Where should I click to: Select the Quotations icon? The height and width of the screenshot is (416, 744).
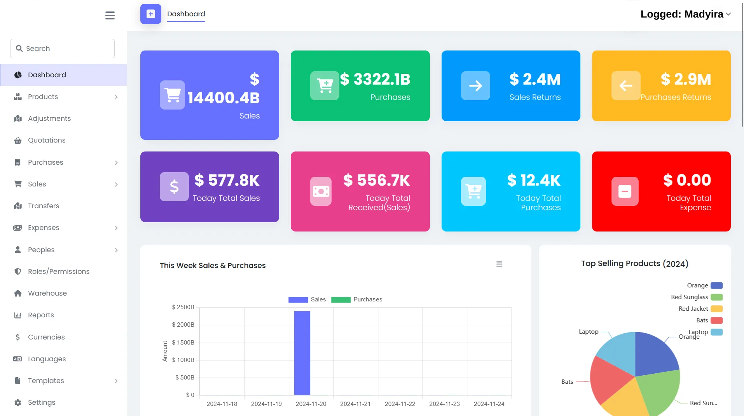click(18, 140)
